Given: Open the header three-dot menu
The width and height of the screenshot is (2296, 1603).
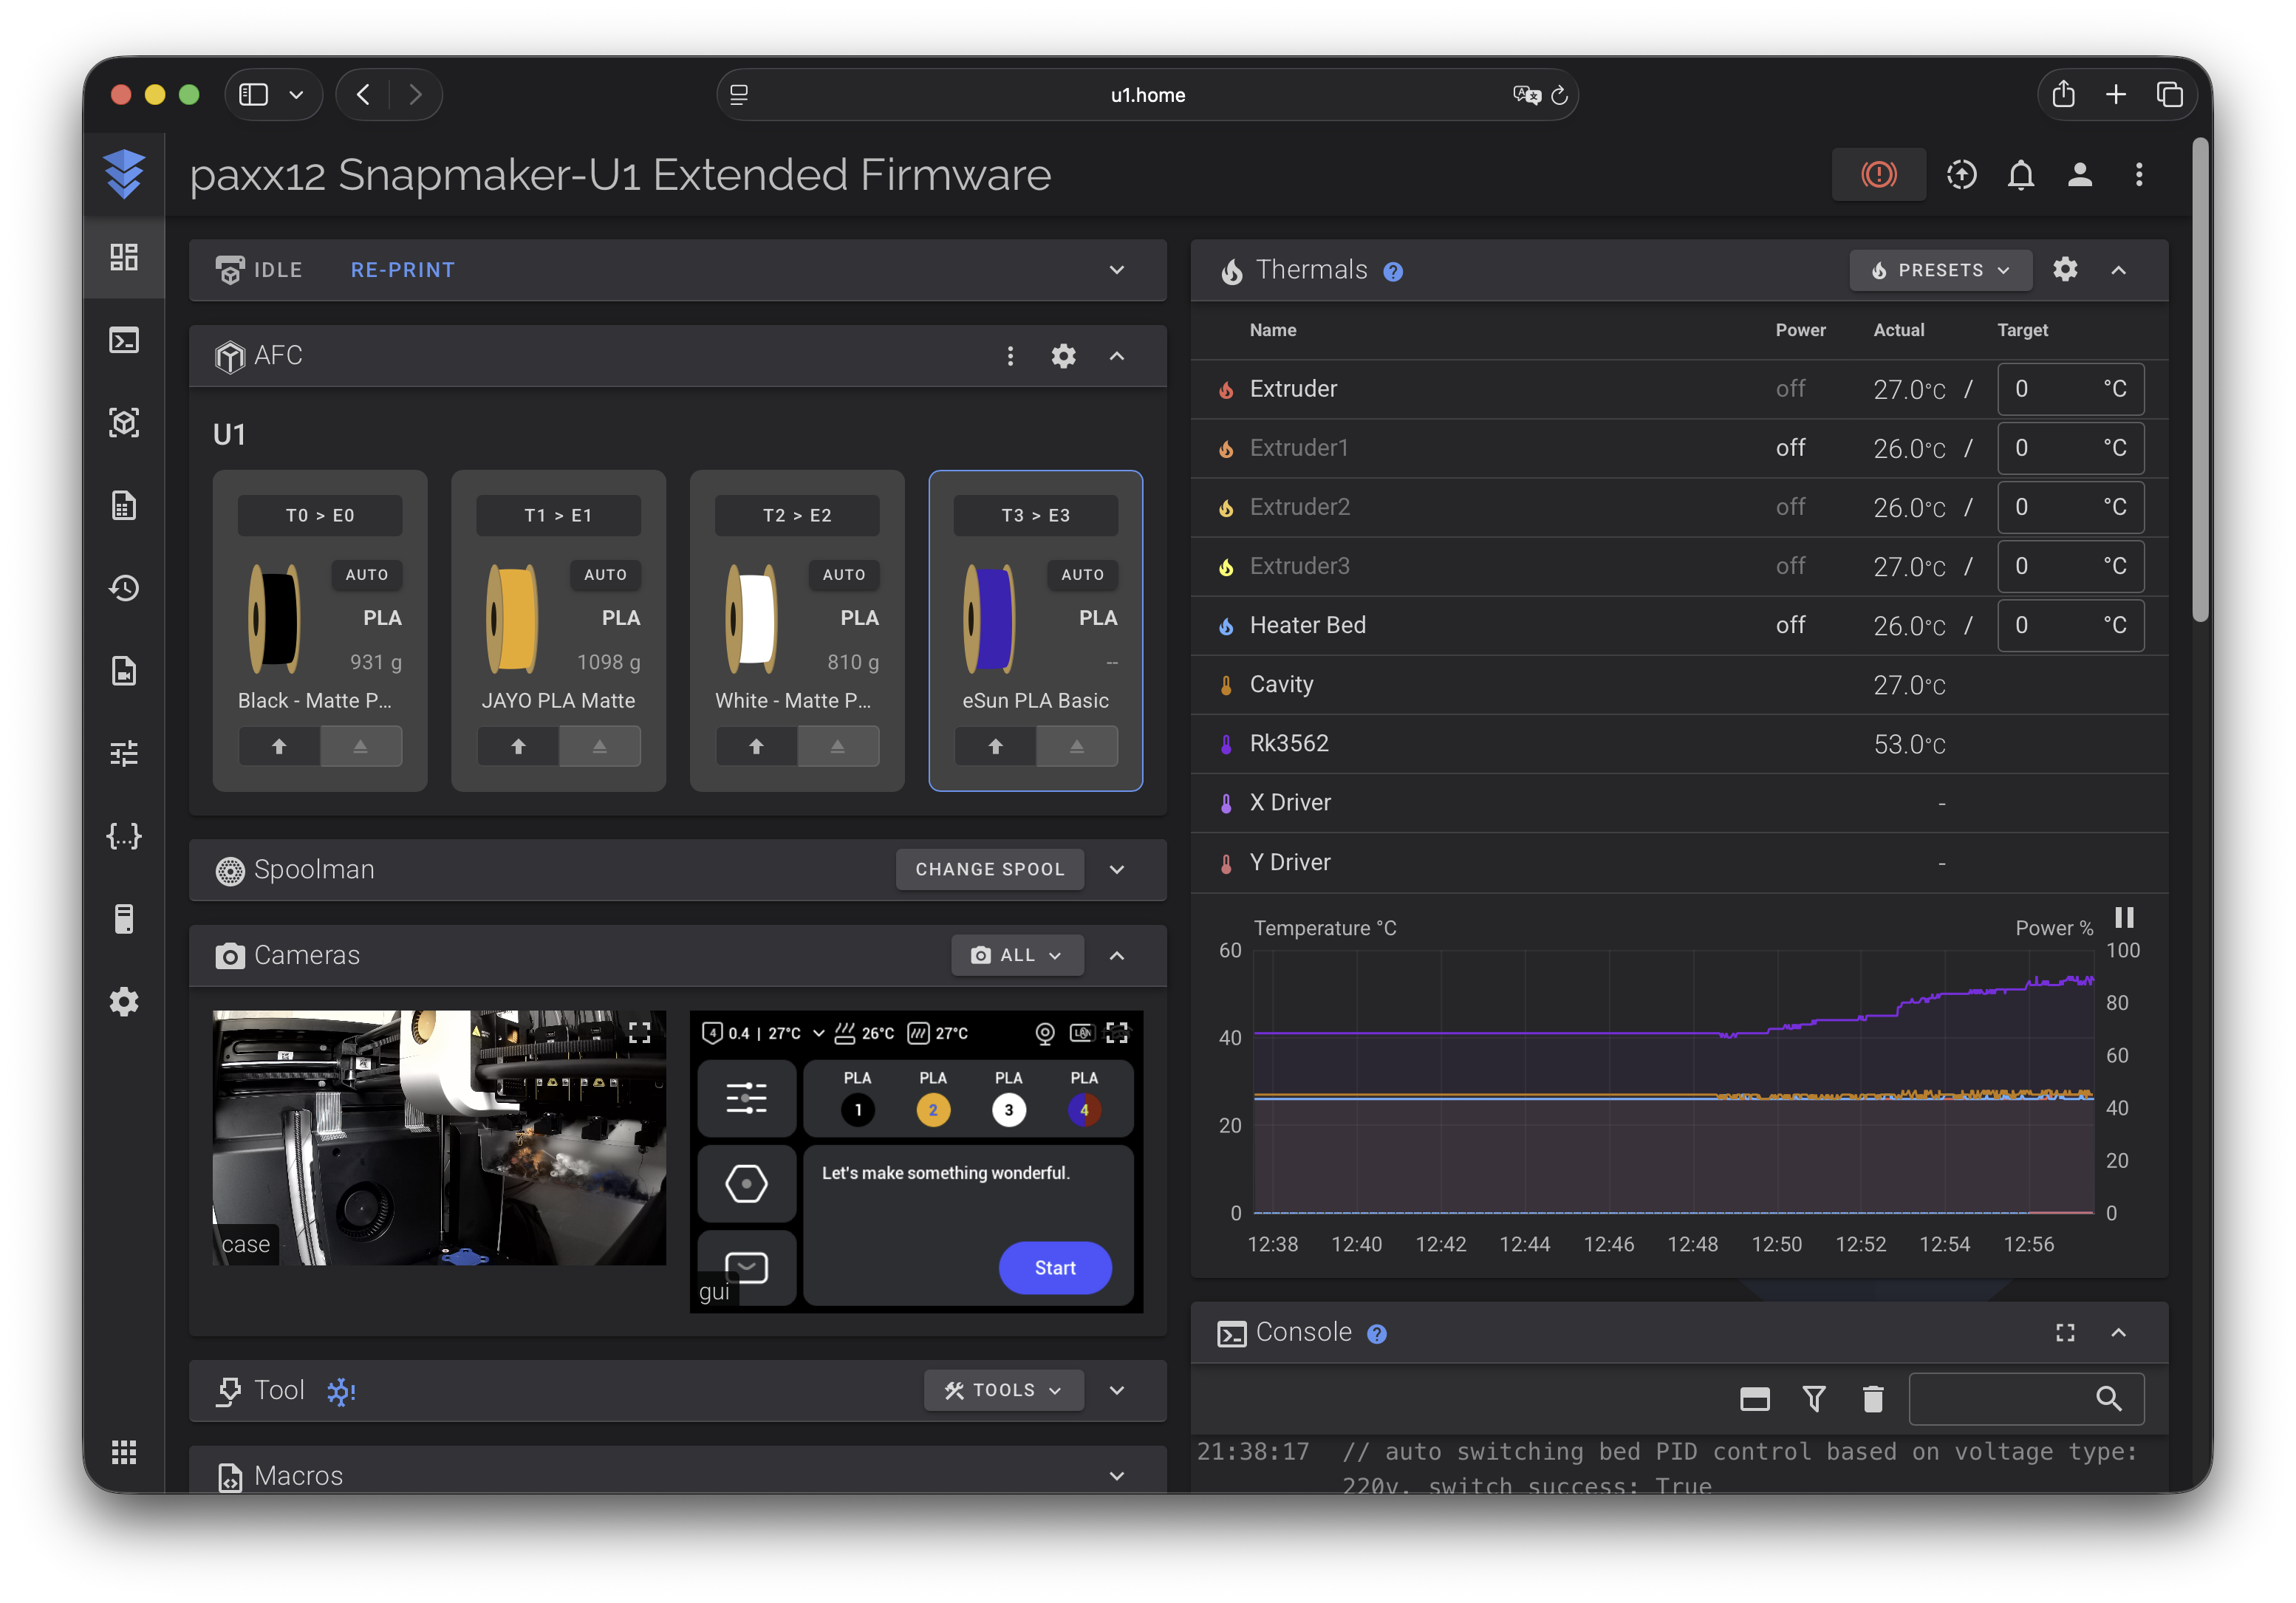Looking at the screenshot, I should point(2139,175).
